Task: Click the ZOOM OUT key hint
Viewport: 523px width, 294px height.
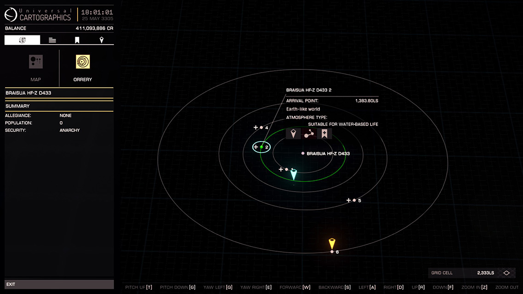Action: [507, 287]
